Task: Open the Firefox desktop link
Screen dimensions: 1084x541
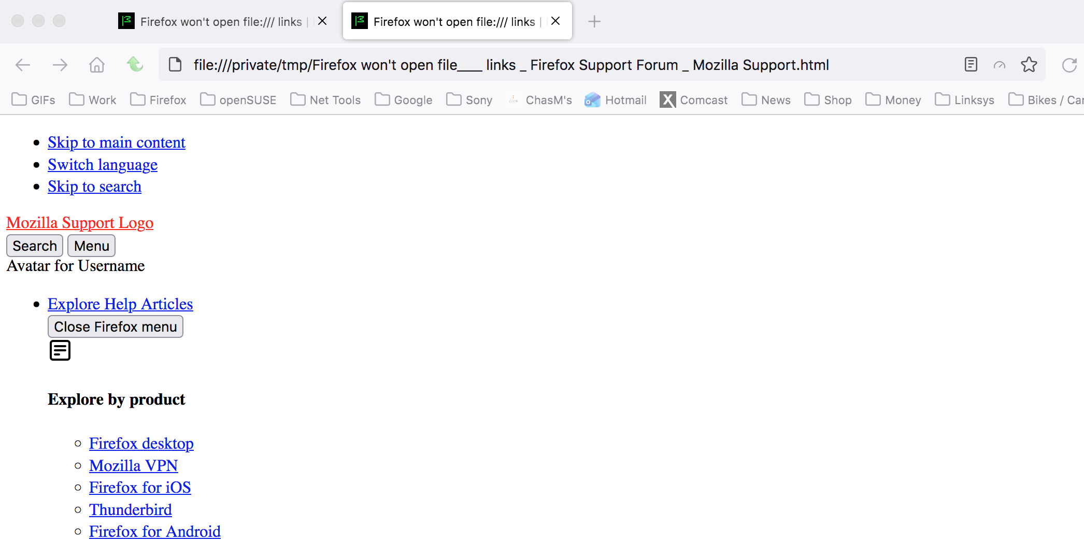Action: tap(141, 444)
